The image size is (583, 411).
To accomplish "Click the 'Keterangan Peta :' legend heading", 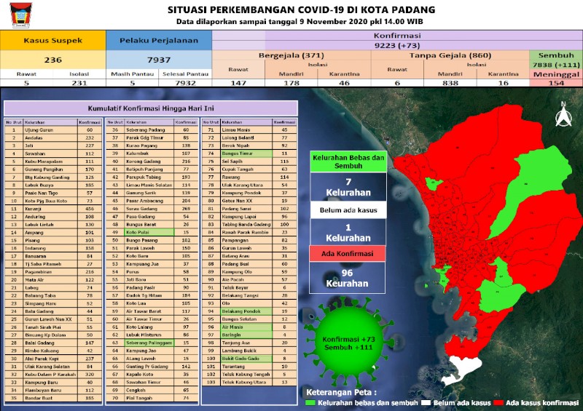I will [x=341, y=392].
